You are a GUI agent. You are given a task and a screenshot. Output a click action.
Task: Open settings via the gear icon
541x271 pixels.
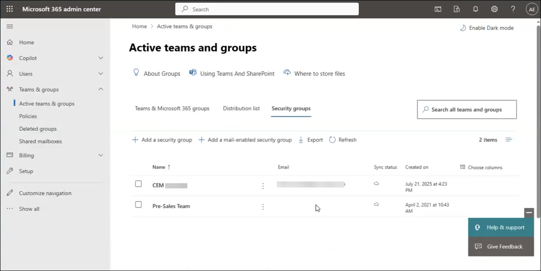click(x=494, y=9)
